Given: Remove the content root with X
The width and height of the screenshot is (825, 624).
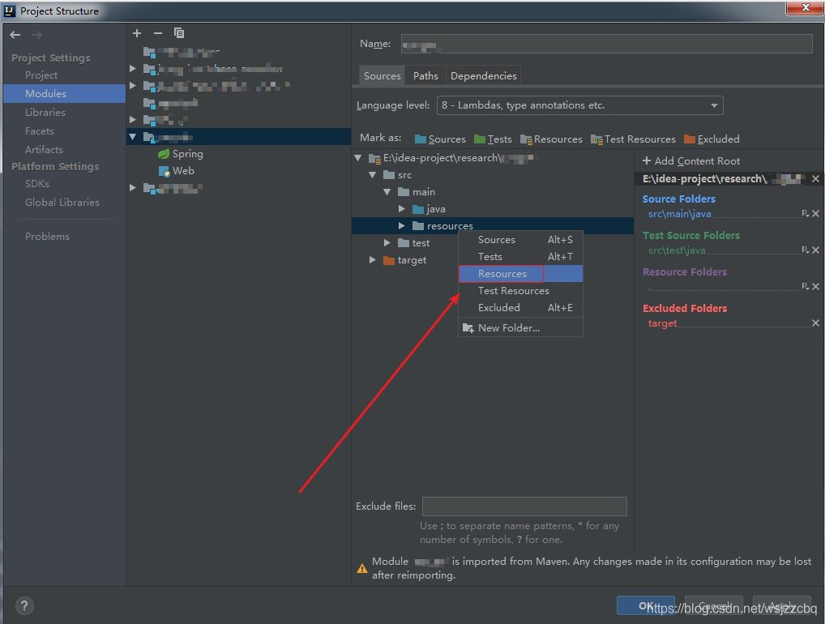Looking at the screenshot, I should pos(815,179).
